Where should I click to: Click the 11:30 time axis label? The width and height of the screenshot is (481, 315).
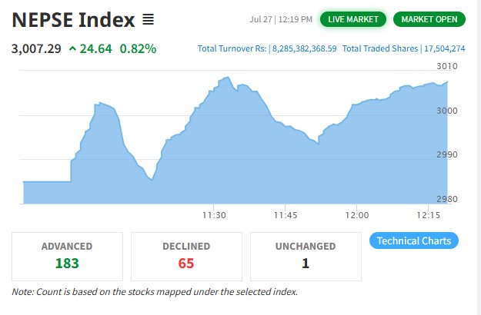(x=213, y=214)
